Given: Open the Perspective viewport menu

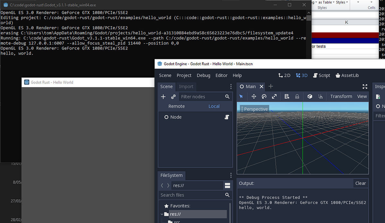Looking at the screenshot, I should point(254,109).
